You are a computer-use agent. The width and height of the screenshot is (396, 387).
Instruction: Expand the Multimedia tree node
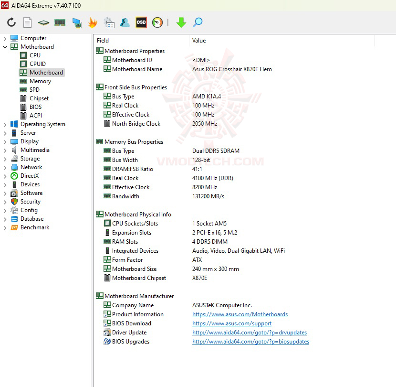[x=5, y=150]
